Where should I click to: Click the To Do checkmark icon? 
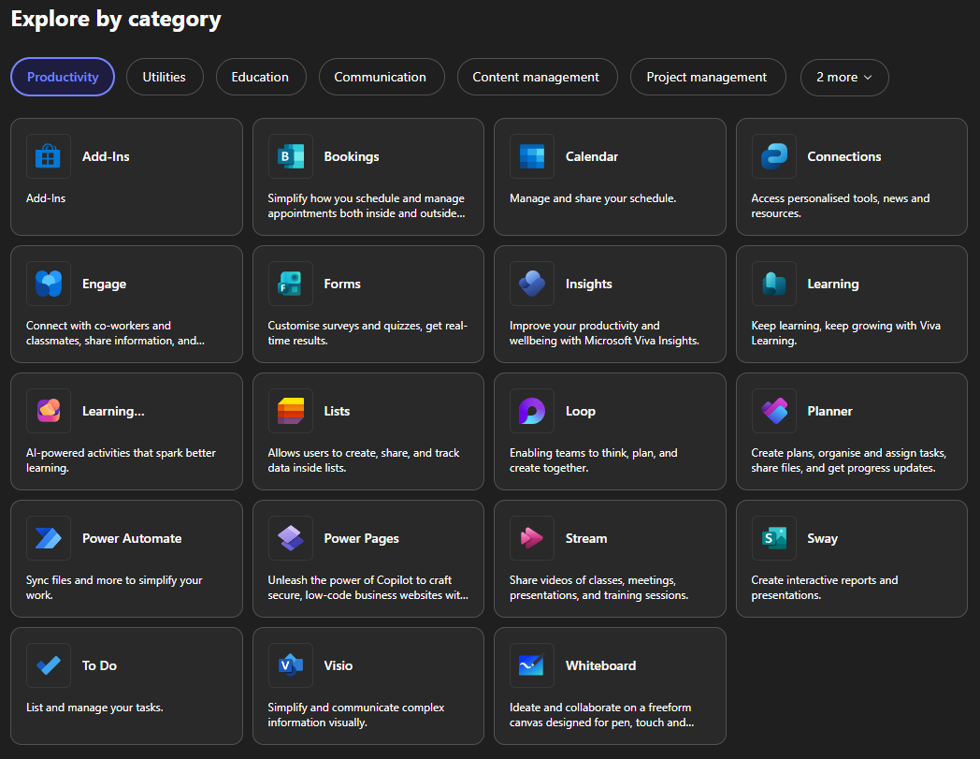click(48, 665)
